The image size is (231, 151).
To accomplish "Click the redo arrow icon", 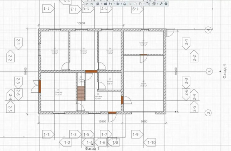I will [92, 4].
